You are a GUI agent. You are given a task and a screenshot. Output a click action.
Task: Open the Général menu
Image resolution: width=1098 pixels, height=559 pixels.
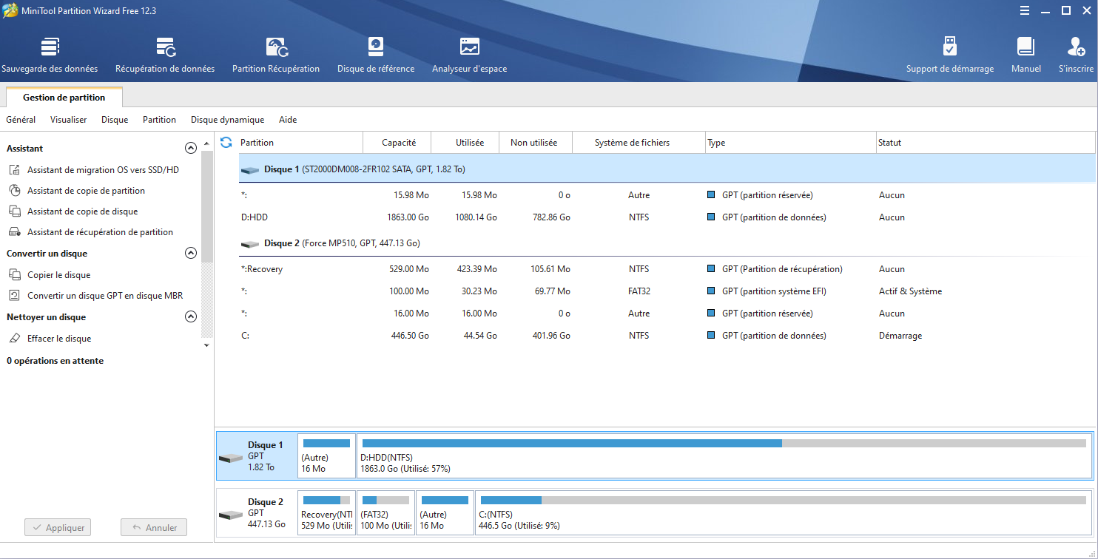point(21,120)
